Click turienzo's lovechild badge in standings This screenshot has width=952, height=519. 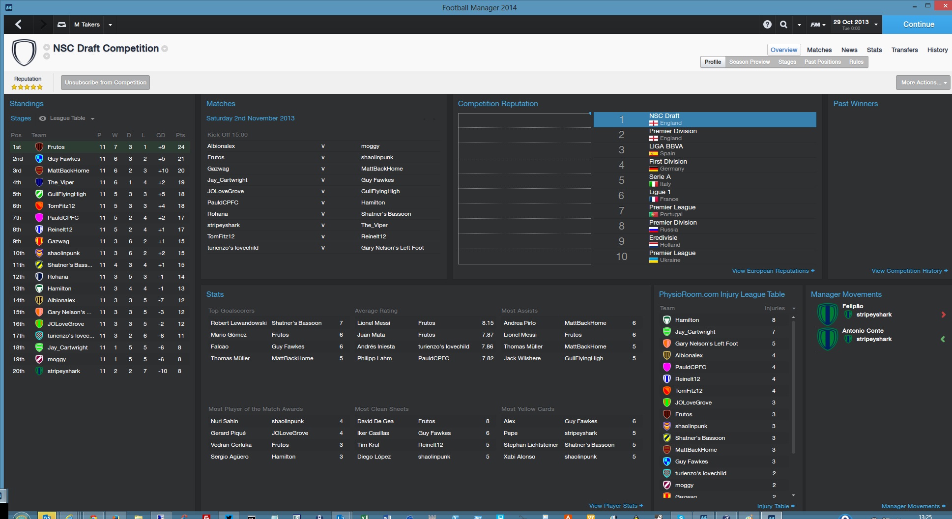pyautogui.click(x=39, y=336)
